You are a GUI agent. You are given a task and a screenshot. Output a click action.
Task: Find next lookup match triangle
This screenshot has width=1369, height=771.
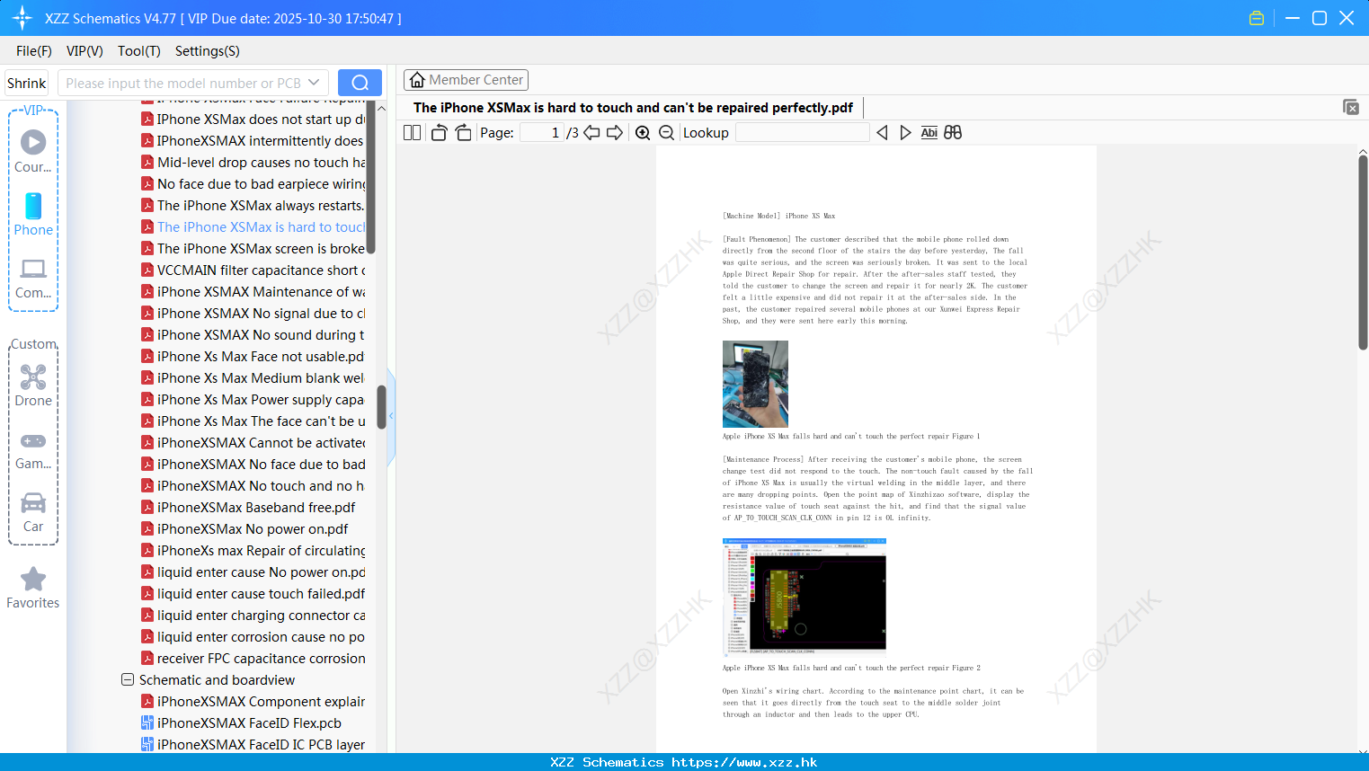click(x=905, y=132)
